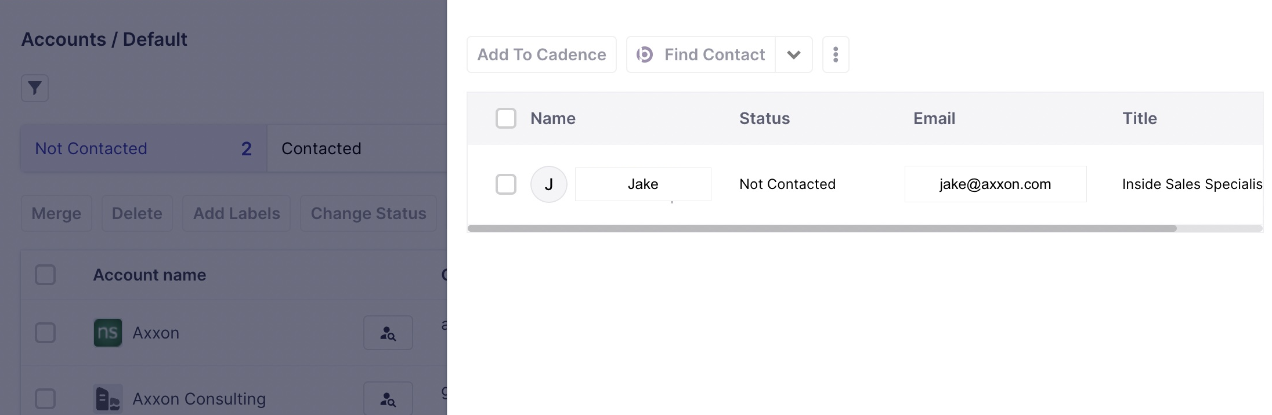Toggle the select-all contacts checkbox
Viewport: 1272px width, 415px height.
[x=506, y=118]
